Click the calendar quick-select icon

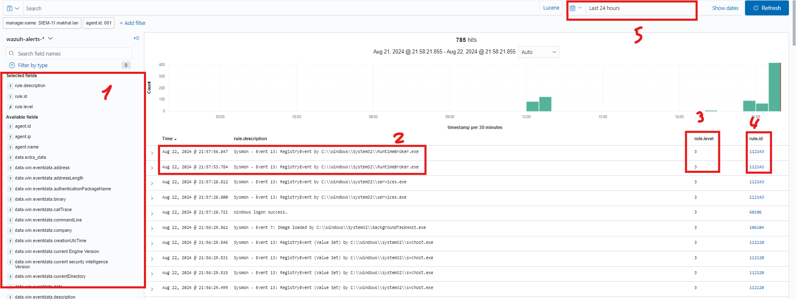pos(573,8)
